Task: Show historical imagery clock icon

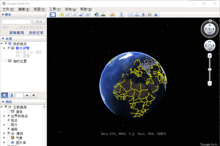Action: coord(97,14)
